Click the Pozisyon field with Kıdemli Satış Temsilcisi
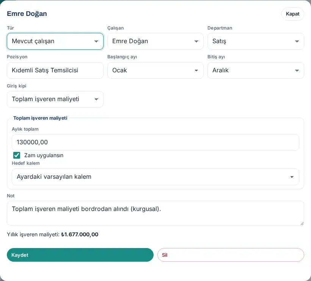The image size is (311, 281). (x=55, y=70)
